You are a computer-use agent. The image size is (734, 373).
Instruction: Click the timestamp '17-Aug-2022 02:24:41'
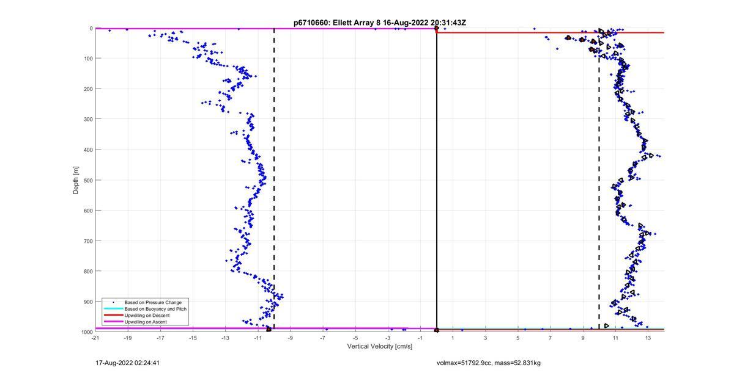(128, 363)
